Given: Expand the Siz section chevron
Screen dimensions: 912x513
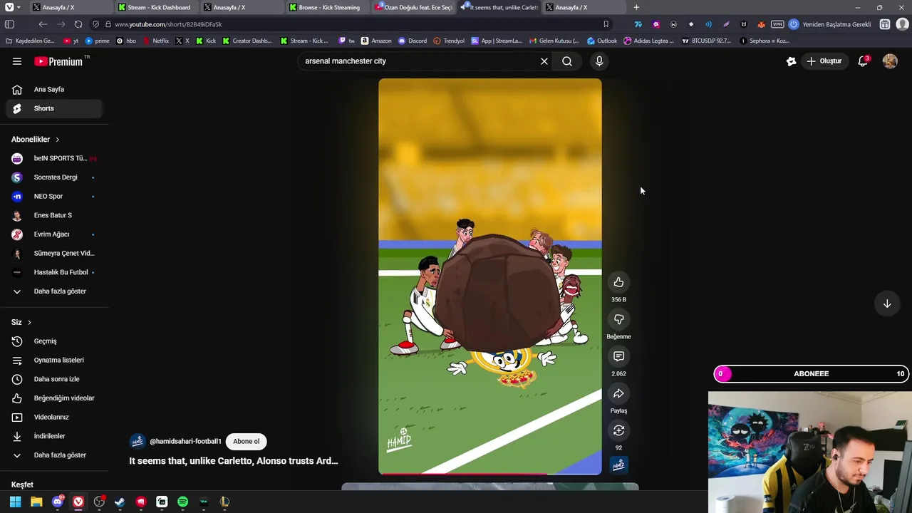Looking at the screenshot, I should coord(29,323).
